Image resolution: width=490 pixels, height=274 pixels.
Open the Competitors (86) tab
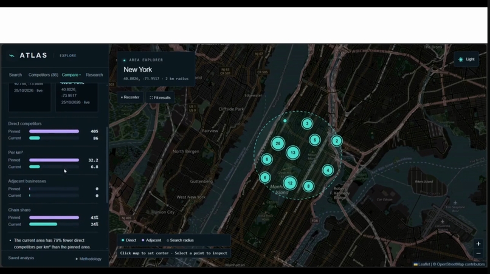tap(43, 75)
